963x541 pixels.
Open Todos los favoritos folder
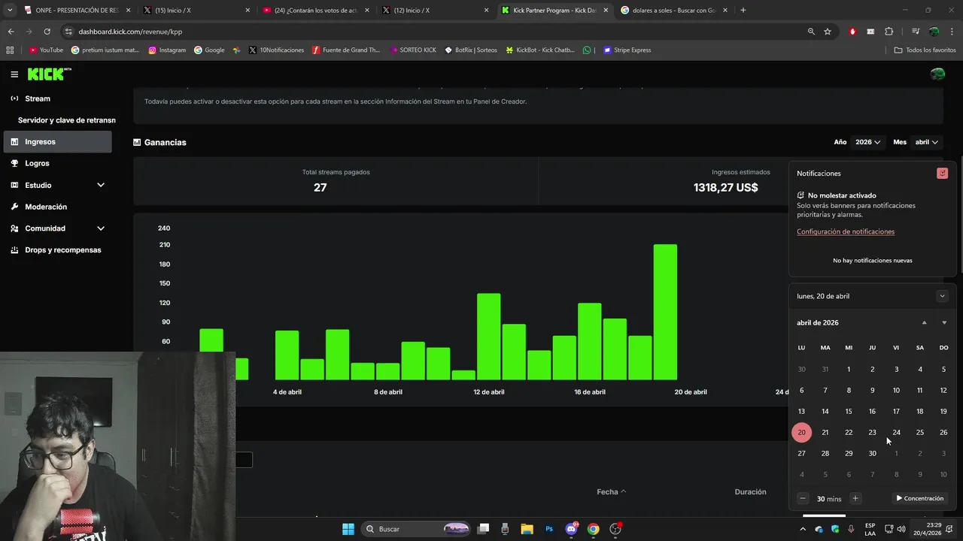point(925,50)
